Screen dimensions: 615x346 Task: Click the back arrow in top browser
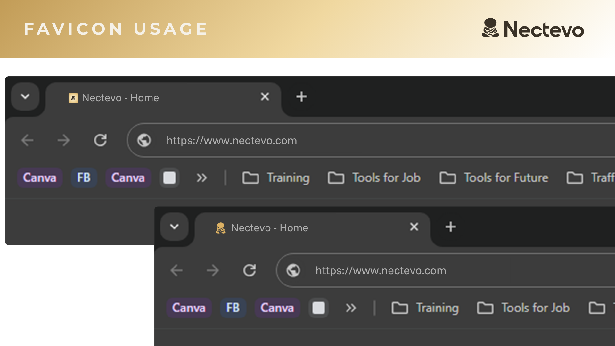28,140
